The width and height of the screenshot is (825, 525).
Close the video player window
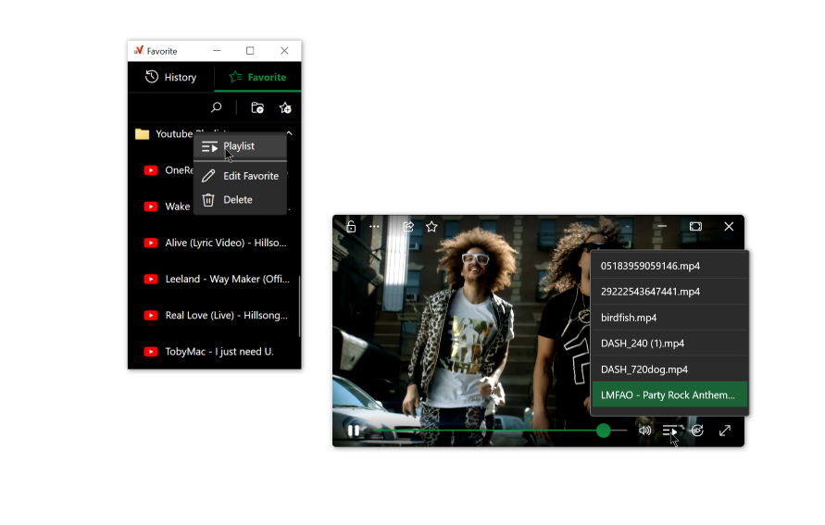pos(729,226)
